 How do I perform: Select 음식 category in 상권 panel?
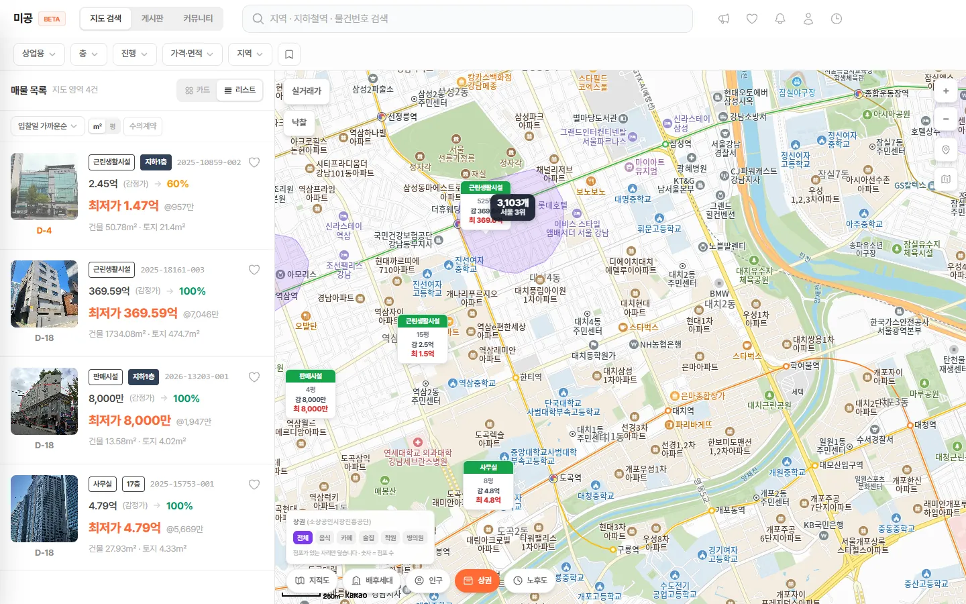coord(325,538)
